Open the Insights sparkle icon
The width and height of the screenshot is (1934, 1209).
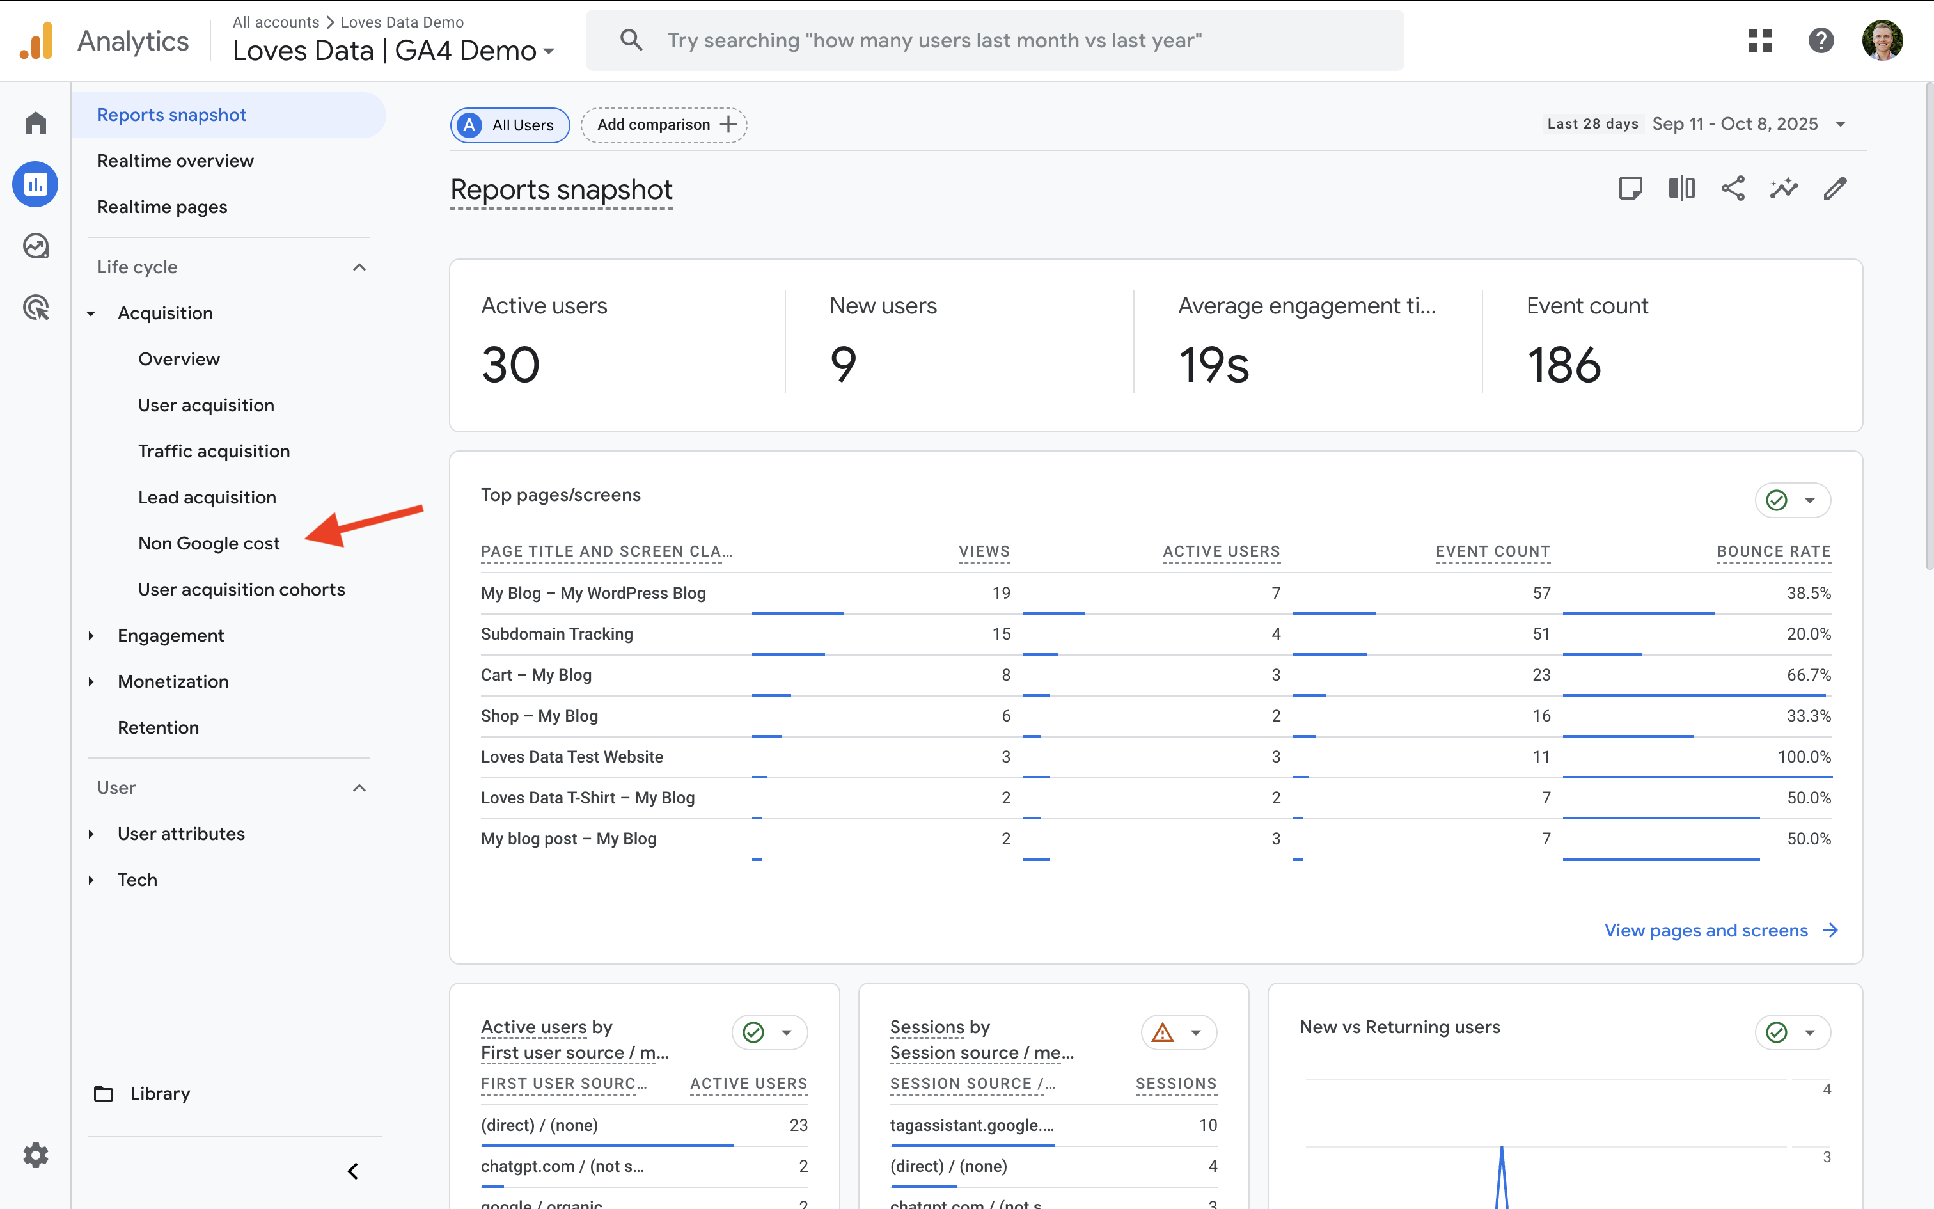click(x=1784, y=189)
